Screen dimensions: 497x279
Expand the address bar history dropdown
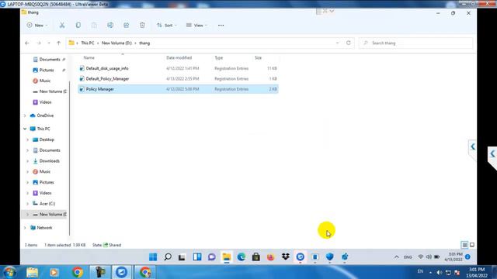[x=337, y=43]
